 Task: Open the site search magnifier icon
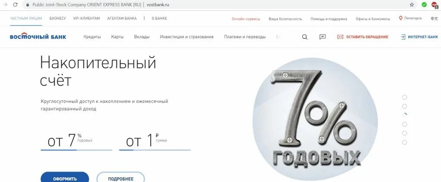[x=304, y=37]
